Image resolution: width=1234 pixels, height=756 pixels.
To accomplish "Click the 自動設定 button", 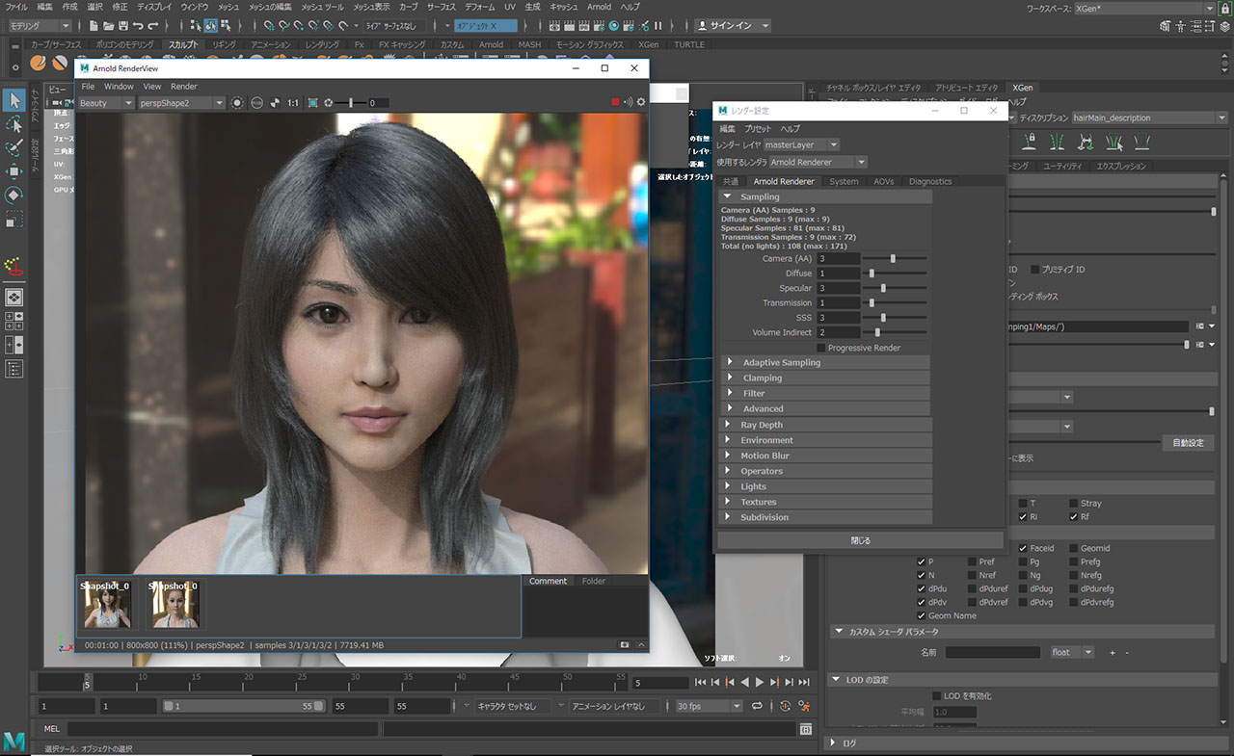I will pos(1187,443).
